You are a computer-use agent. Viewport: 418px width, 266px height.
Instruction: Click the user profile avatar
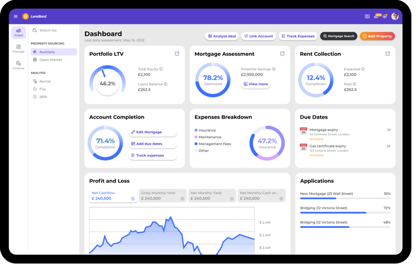[395, 16]
